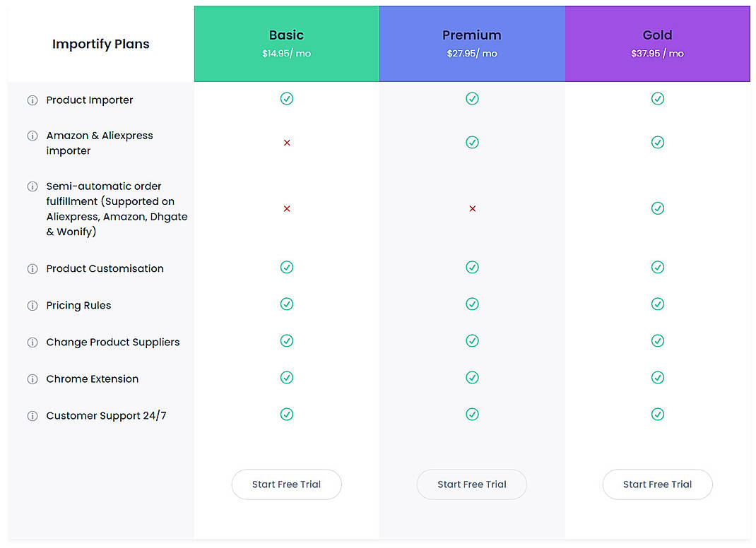
Task: Click Basic plan's Product Importer checkmark
Action: tap(286, 99)
